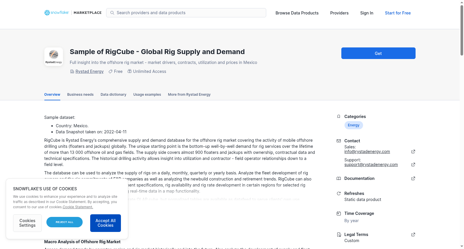The image size is (464, 249).
Task: Open the Usage examples tab
Action: 147,95
